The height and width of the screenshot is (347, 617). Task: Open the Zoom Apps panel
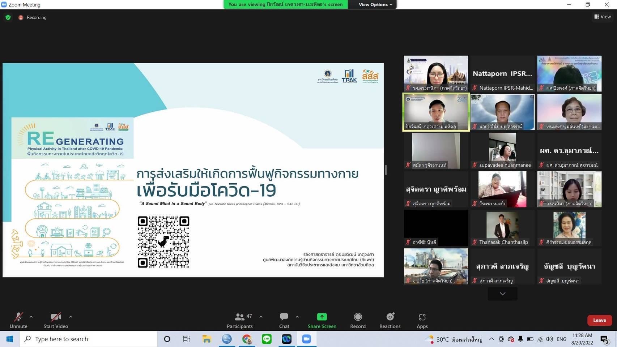(x=422, y=320)
